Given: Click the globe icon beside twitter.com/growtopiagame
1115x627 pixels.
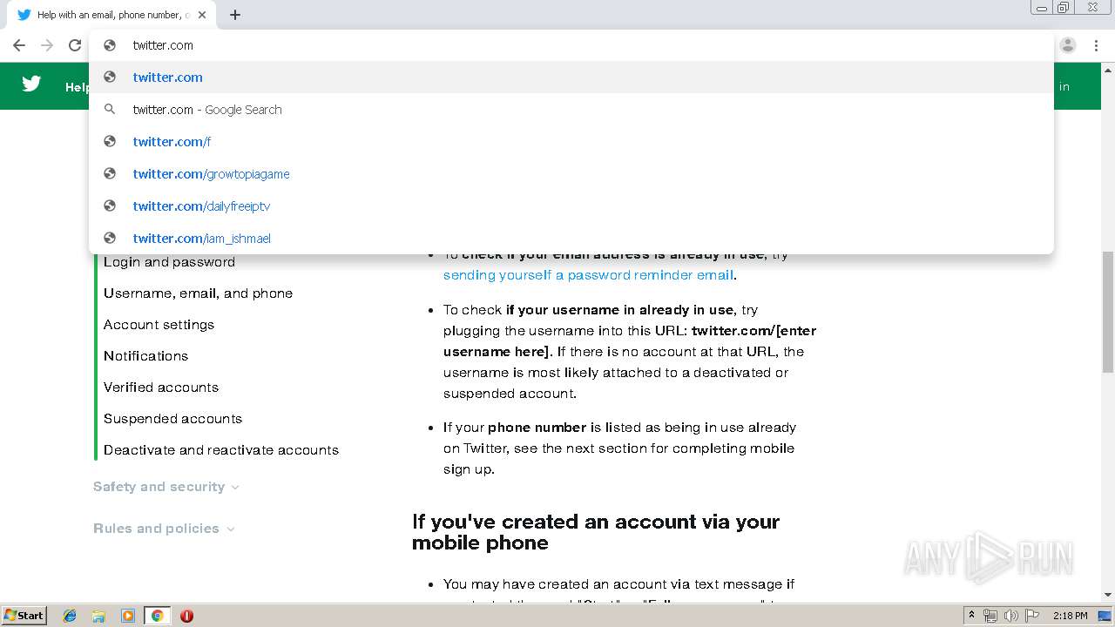Looking at the screenshot, I should pos(110,173).
